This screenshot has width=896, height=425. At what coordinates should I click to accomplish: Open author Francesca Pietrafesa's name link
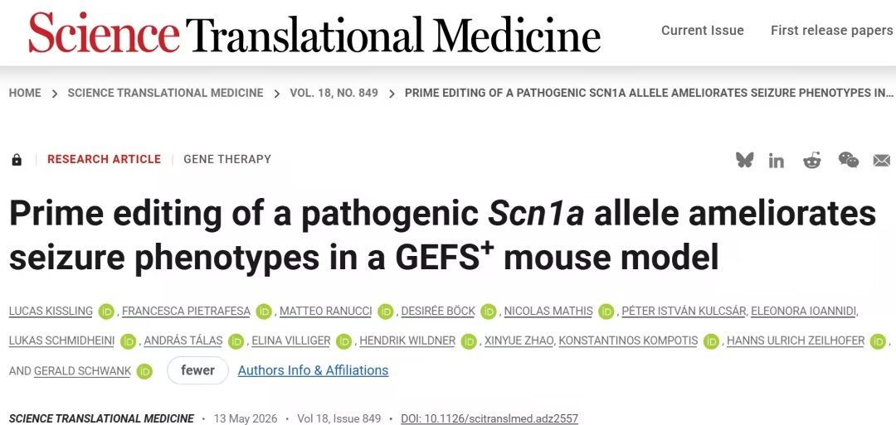(187, 312)
